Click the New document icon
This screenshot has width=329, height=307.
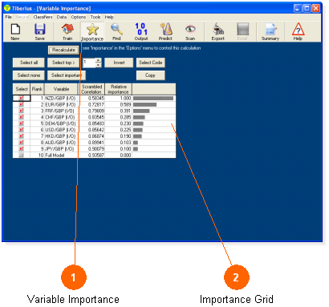[15, 29]
